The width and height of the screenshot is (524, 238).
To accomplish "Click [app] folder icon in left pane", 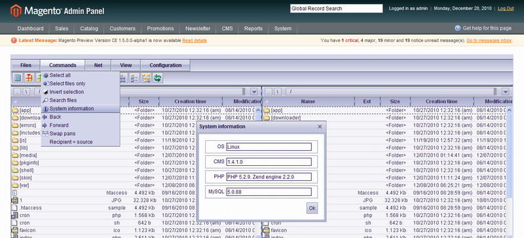I will coord(15,110).
